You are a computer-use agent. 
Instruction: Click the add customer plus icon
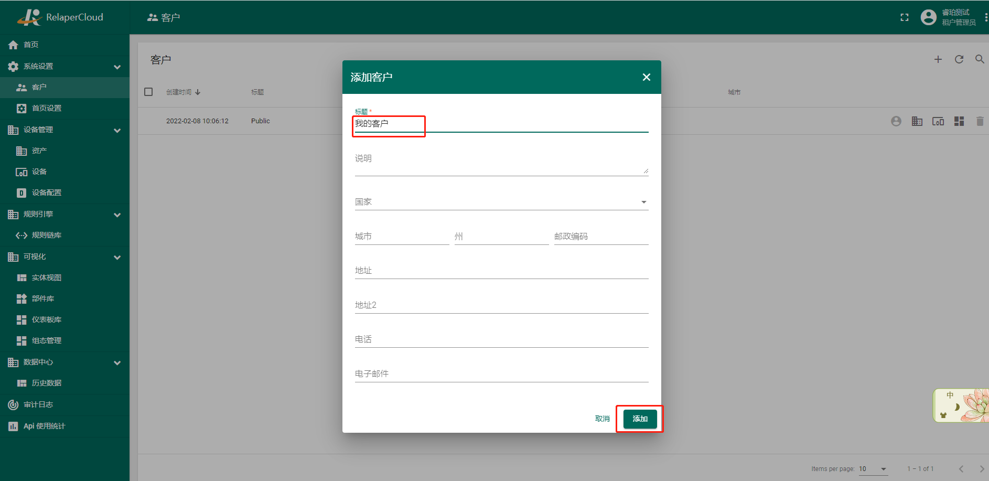click(938, 59)
